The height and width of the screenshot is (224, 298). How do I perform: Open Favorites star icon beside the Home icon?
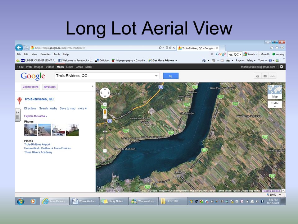277,48
